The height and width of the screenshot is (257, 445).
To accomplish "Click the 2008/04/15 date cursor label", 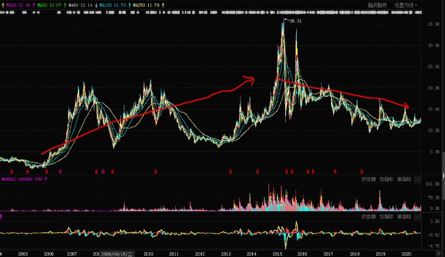I will coord(117,254).
